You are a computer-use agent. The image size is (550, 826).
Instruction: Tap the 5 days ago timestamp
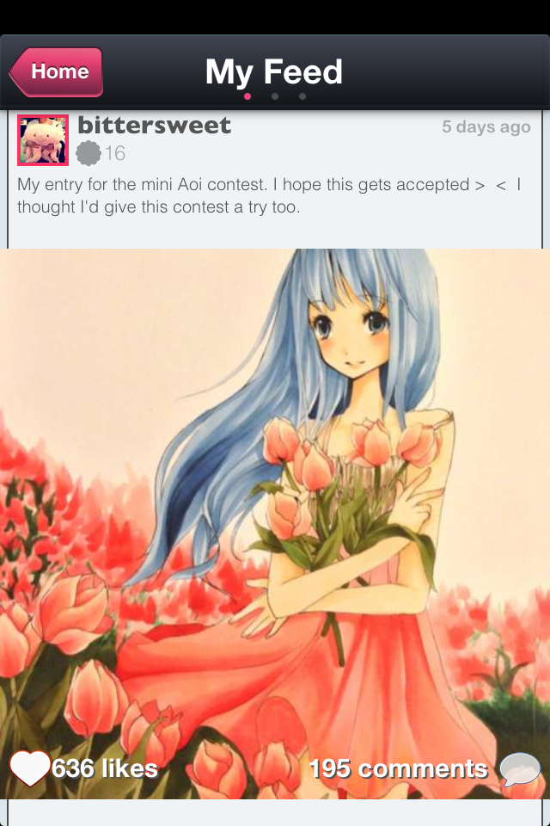click(x=486, y=126)
